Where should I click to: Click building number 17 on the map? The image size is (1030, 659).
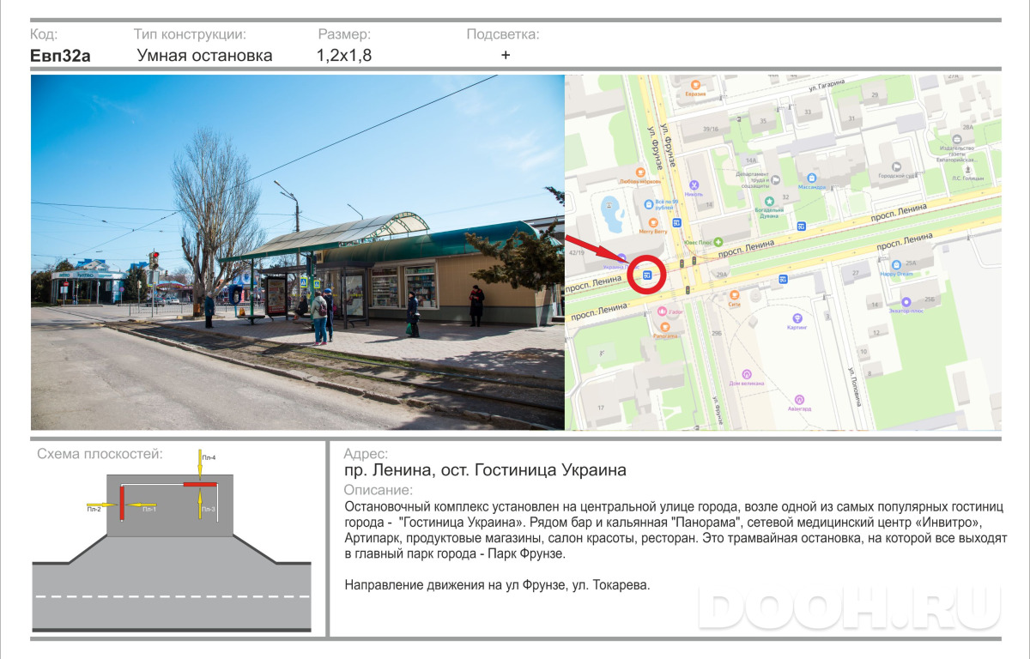tap(601, 408)
